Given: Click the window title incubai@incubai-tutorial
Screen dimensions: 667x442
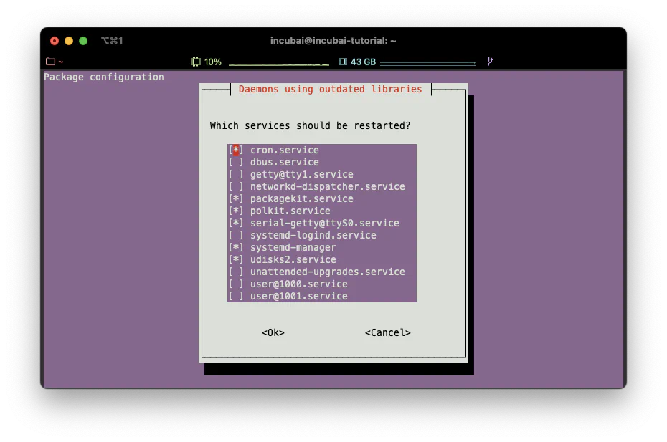Looking at the screenshot, I should click(333, 41).
